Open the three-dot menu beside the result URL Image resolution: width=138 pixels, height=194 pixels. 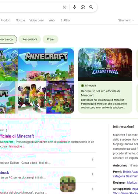tap(7, 130)
